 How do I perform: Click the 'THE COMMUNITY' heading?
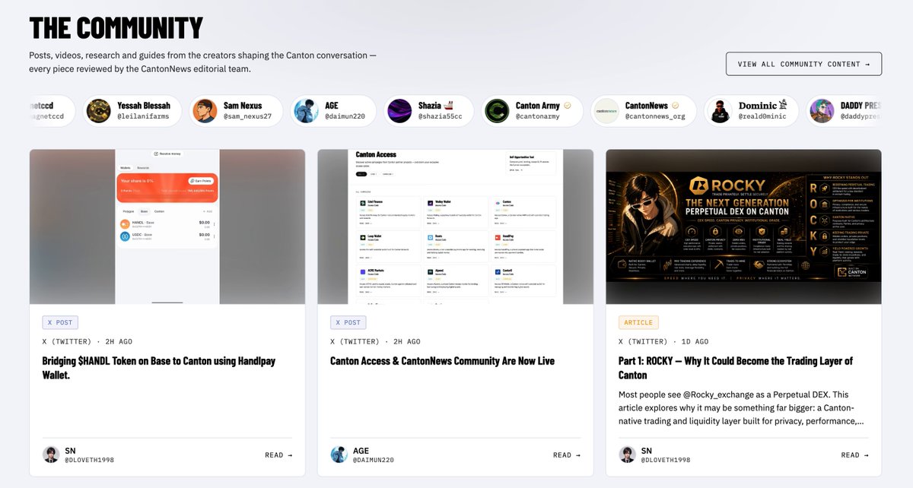pyautogui.click(x=116, y=27)
